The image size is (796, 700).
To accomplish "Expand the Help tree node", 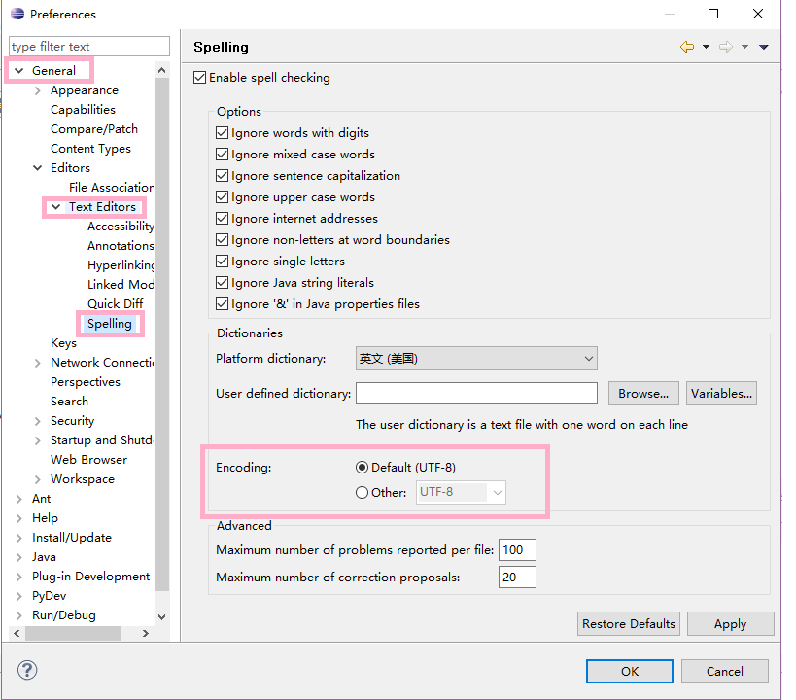I will pos(18,518).
